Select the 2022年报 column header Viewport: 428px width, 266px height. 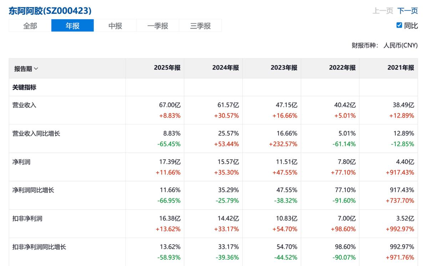342,68
